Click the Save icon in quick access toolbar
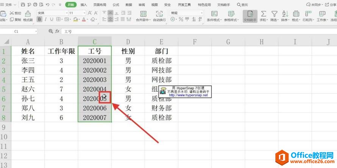This screenshot has height=168, width=337. (x=23, y=5)
